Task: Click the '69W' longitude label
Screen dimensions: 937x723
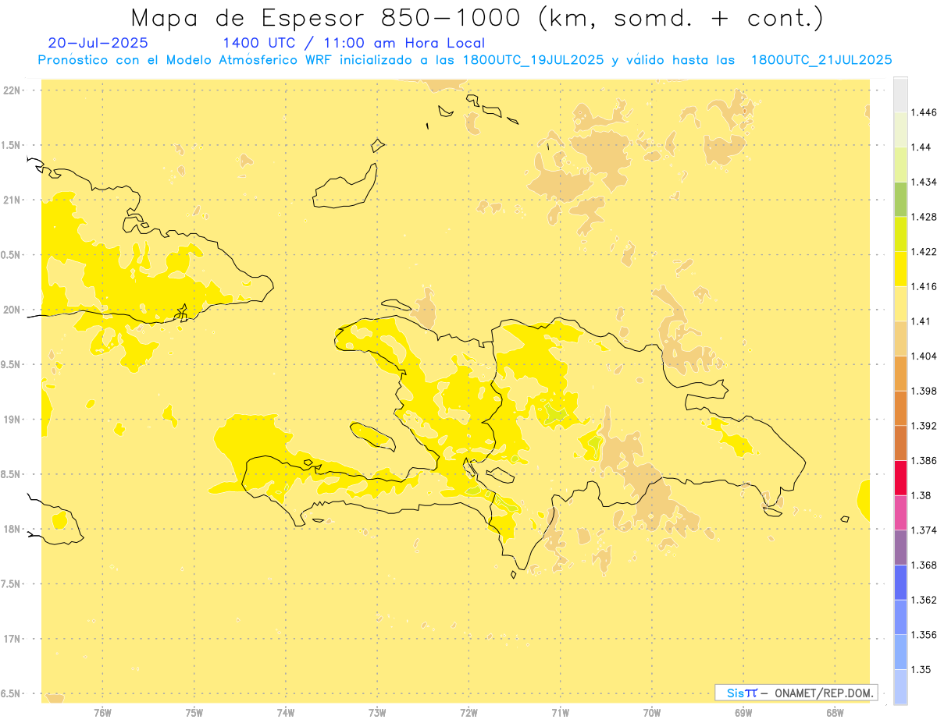Action: (x=743, y=712)
